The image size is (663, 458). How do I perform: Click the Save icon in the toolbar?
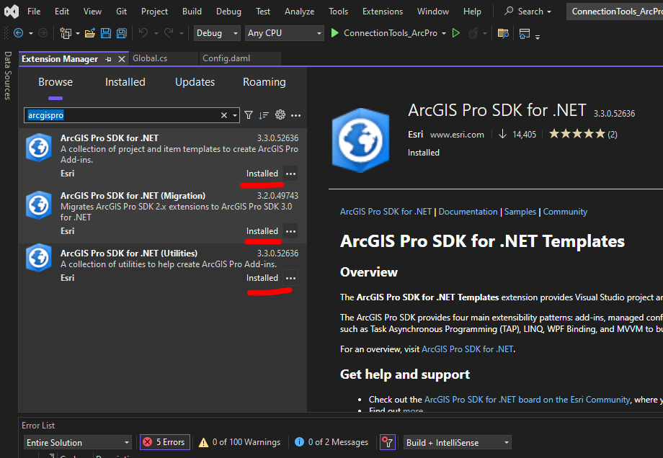click(x=105, y=33)
